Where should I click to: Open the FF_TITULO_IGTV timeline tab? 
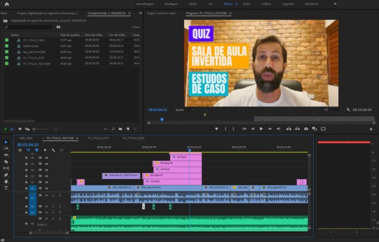pyautogui.click(x=97, y=138)
